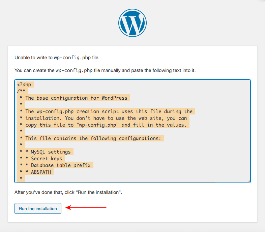
Task: Click the "Secret keys" line in the code
Action: coord(47,159)
